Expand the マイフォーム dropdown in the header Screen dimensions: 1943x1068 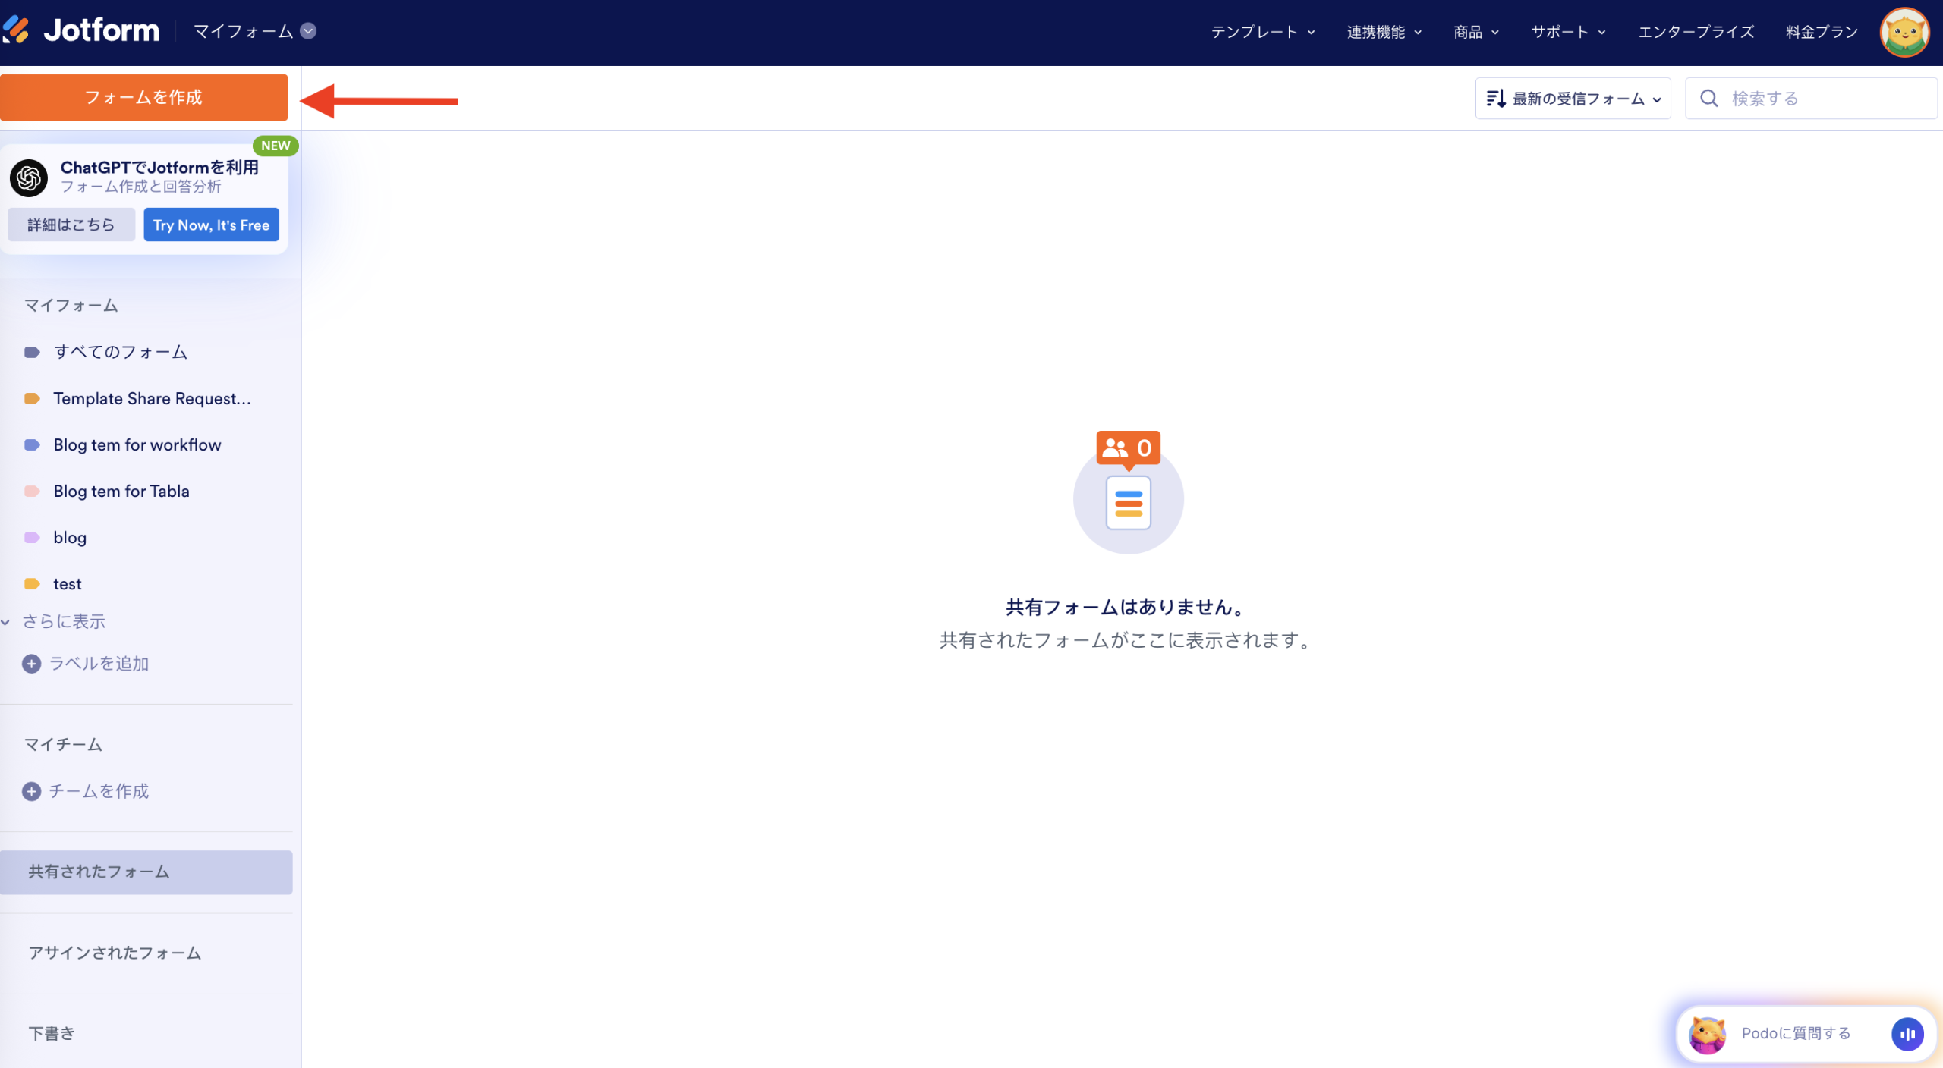pyautogui.click(x=308, y=31)
